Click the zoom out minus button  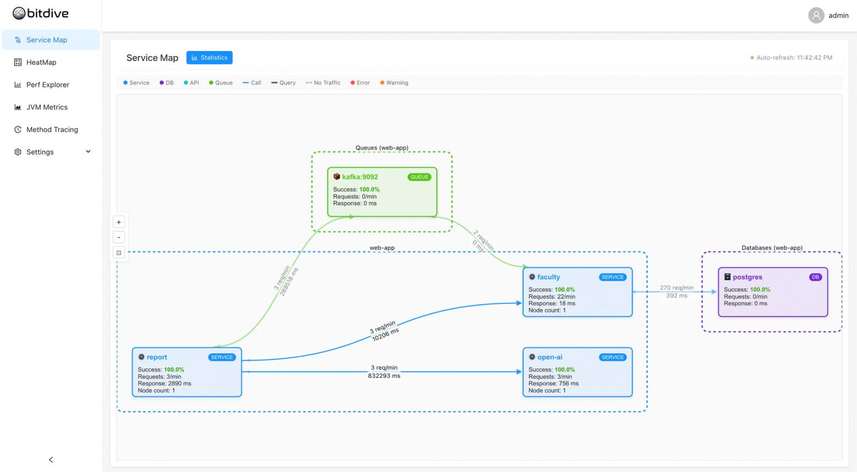tap(119, 237)
